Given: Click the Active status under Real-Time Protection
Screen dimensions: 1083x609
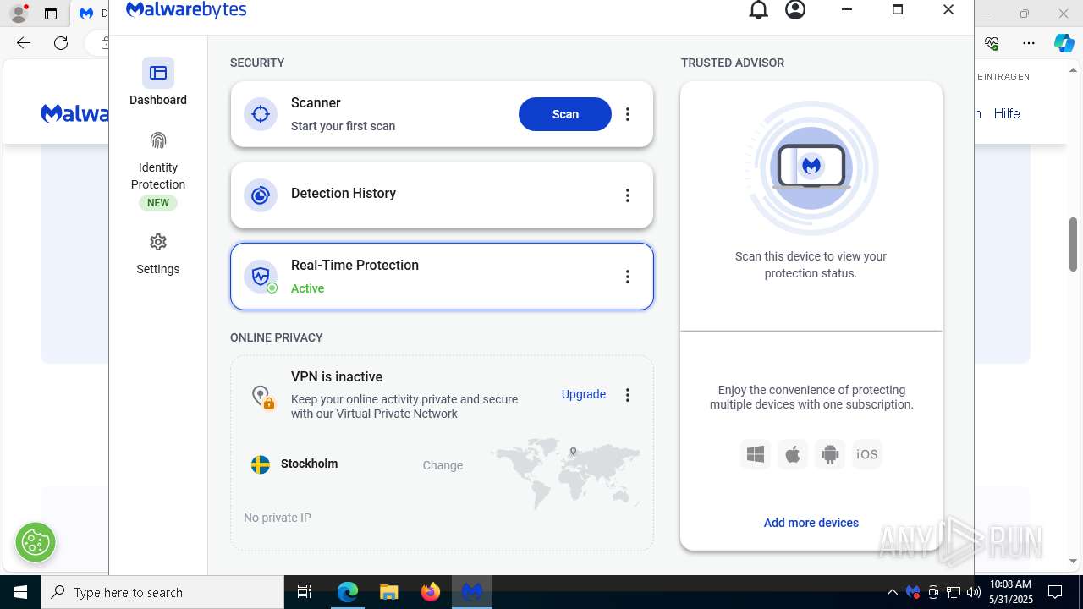Looking at the screenshot, I should coord(308,288).
